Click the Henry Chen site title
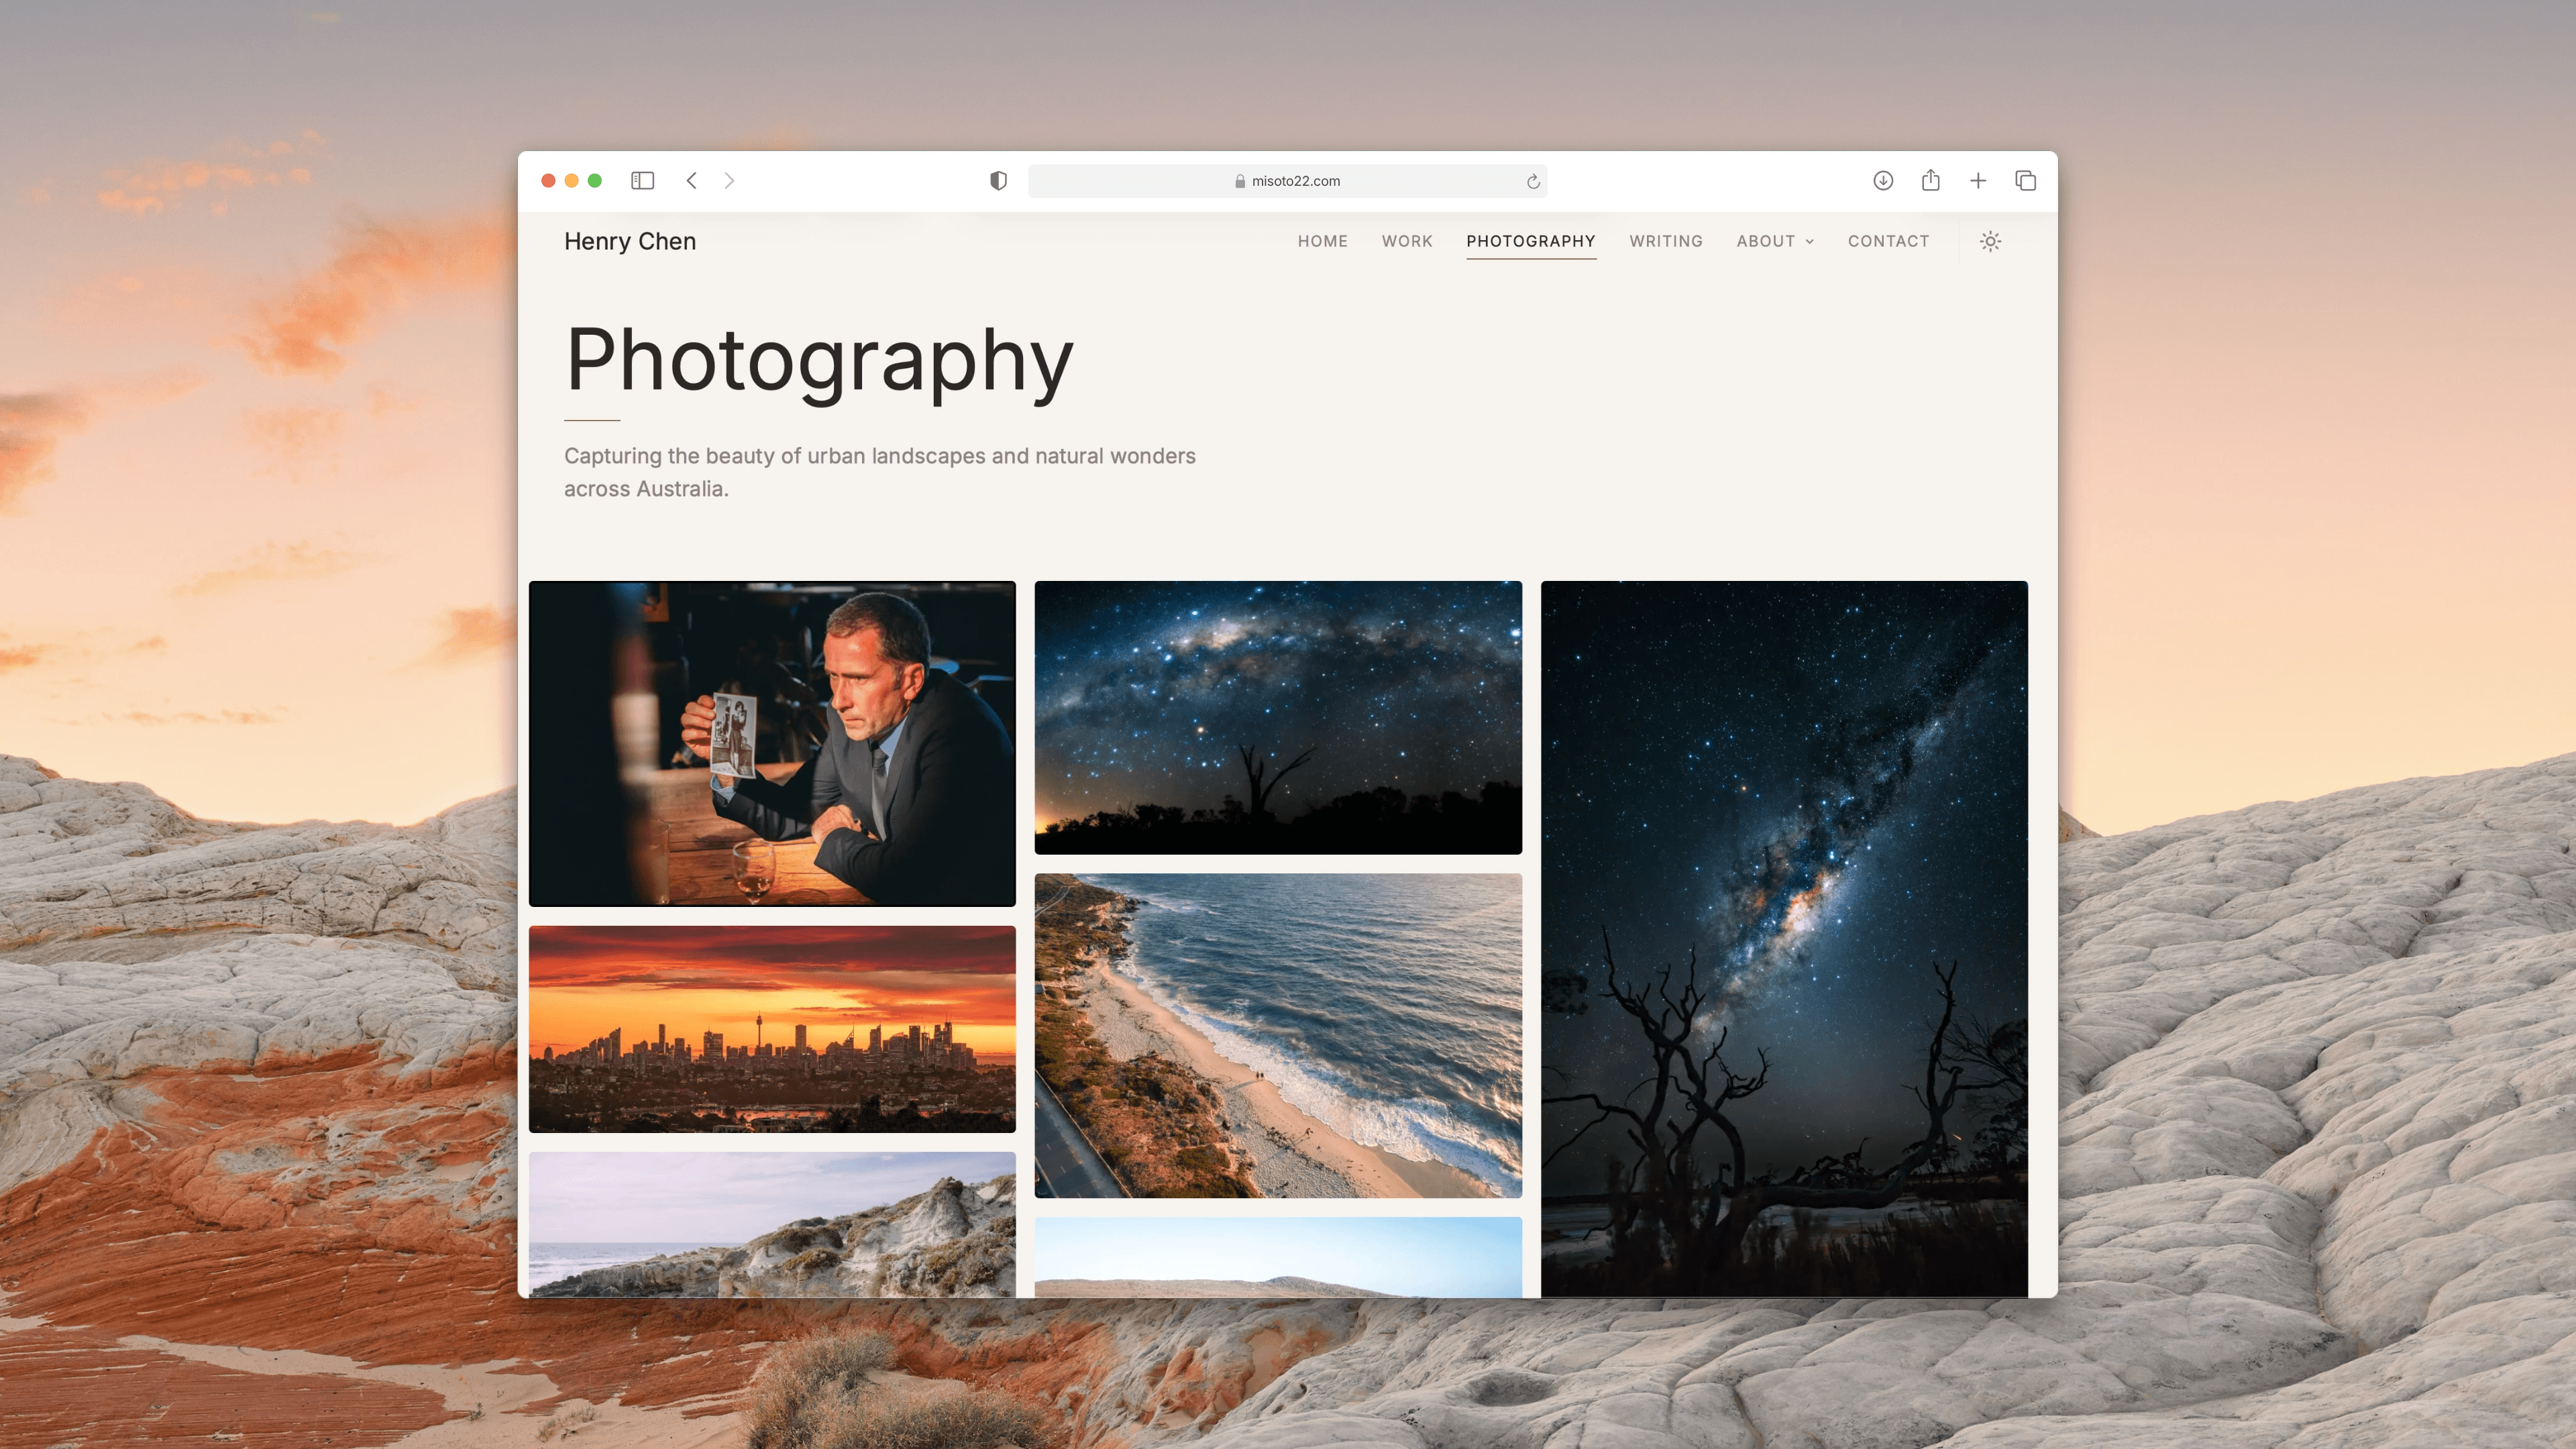 630,241
